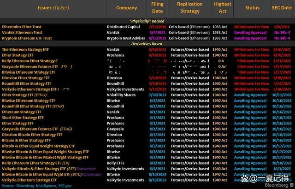The width and height of the screenshot is (295, 189).
Task: Click the Company column header
Action: pos(126,8)
